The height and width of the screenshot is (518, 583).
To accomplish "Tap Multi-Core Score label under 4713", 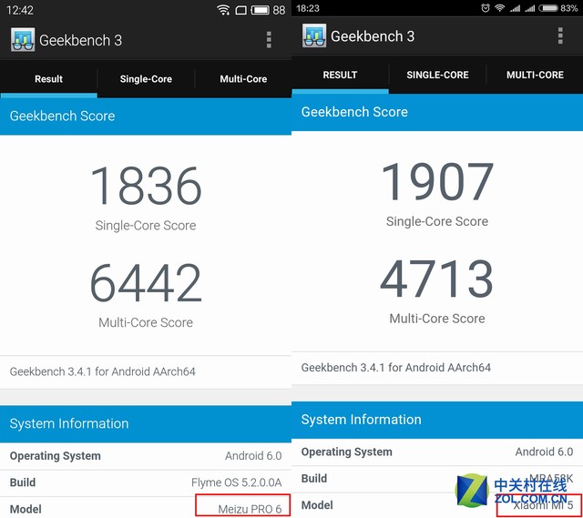I will click(x=437, y=319).
